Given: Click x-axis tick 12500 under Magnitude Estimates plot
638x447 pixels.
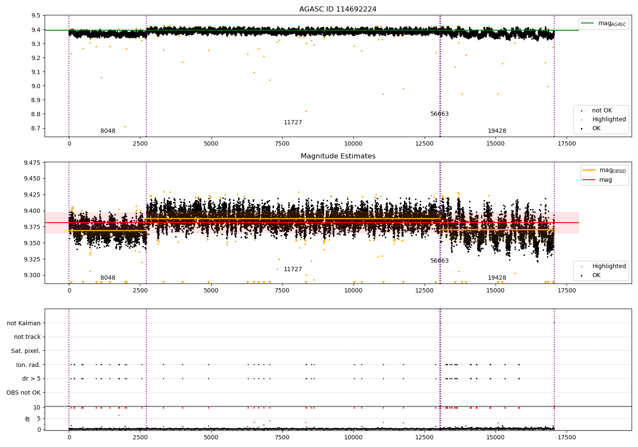Looking at the screenshot, I should tap(424, 291).
